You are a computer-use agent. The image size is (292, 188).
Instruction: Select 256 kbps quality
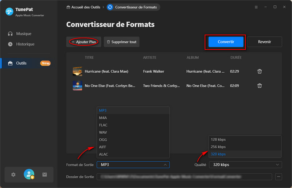click(x=245, y=147)
